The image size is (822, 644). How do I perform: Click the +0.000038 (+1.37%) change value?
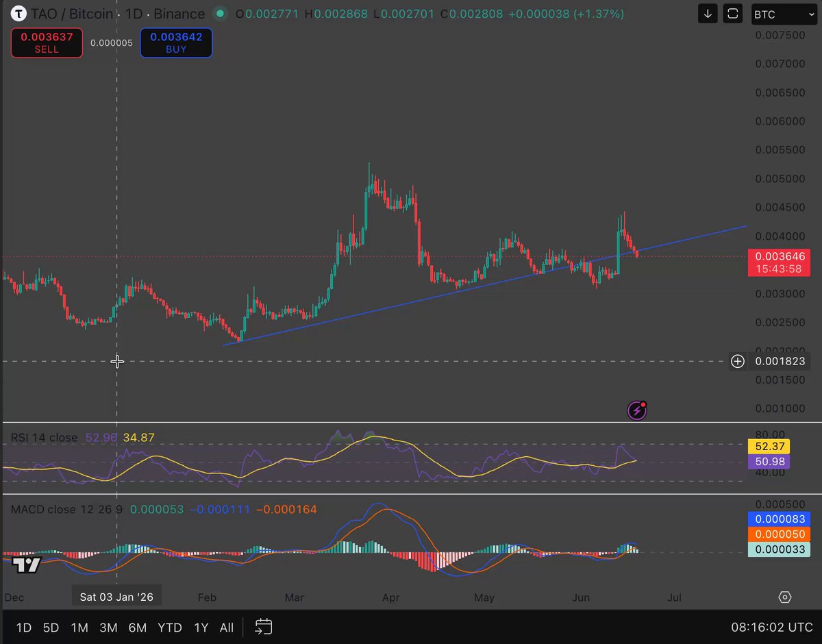pyautogui.click(x=565, y=14)
